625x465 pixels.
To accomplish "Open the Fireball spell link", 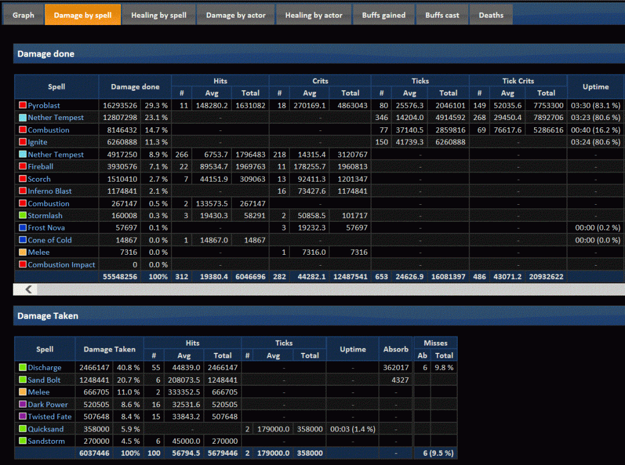I will (40, 166).
